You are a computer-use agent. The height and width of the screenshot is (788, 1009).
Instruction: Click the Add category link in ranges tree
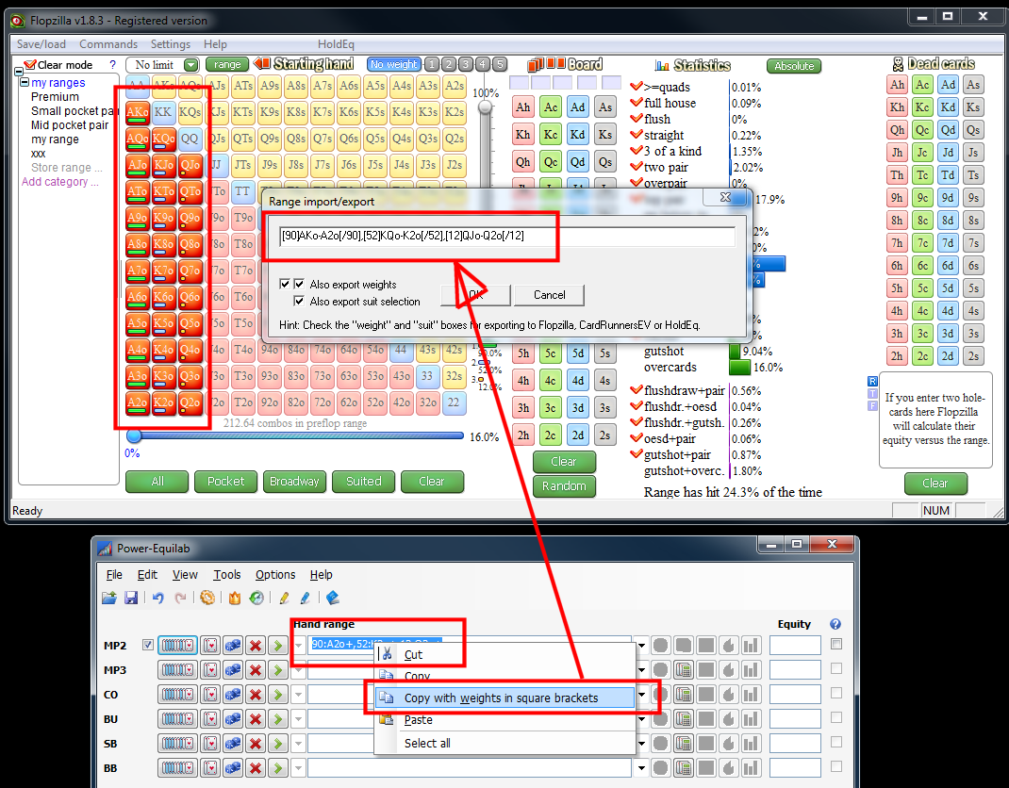click(x=59, y=181)
